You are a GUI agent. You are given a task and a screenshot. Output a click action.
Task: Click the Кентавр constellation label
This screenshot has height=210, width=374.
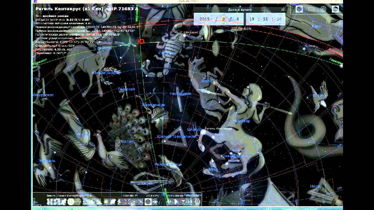click(242, 121)
